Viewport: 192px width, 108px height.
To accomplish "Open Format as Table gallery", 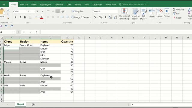I will (135, 14).
